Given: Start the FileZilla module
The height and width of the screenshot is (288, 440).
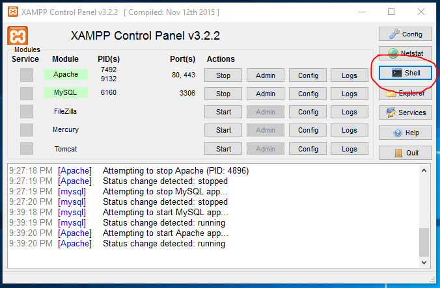Looking at the screenshot, I should click(x=223, y=112).
